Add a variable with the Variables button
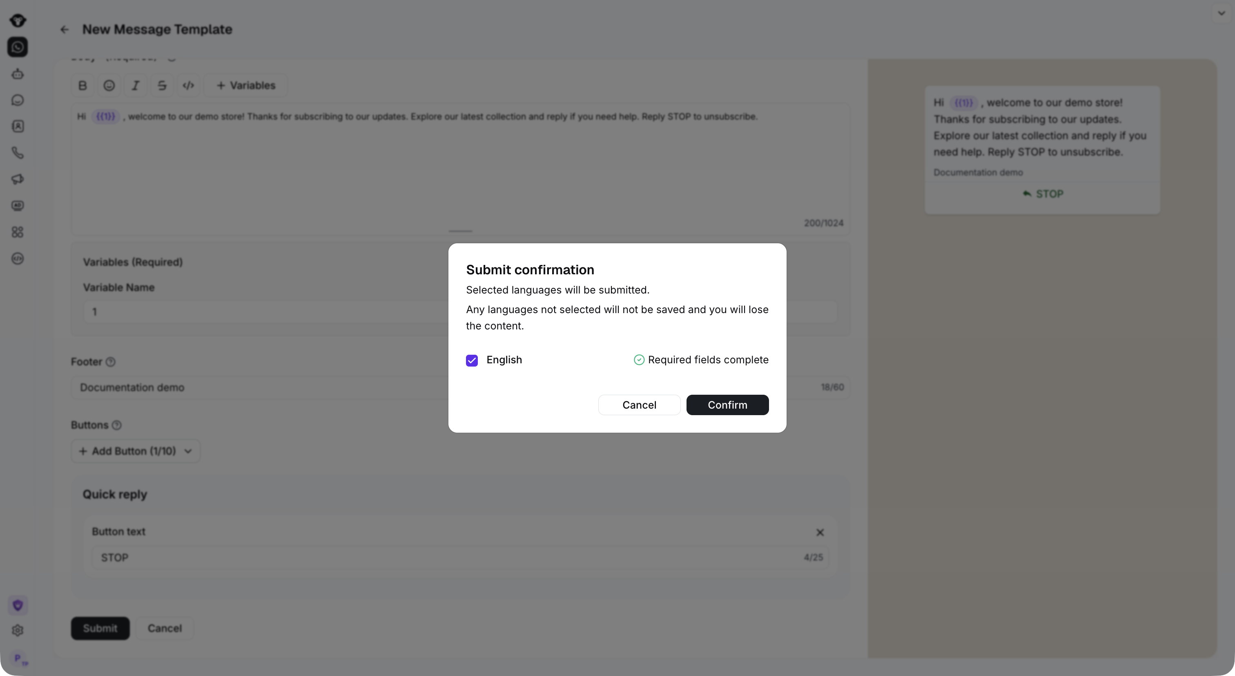This screenshot has width=1235, height=676. pyautogui.click(x=245, y=85)
